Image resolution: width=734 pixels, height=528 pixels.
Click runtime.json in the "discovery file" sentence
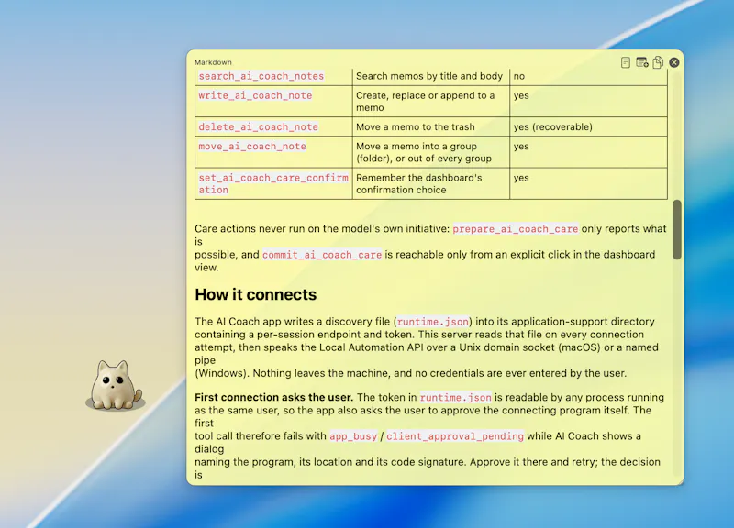click(432, 322)
